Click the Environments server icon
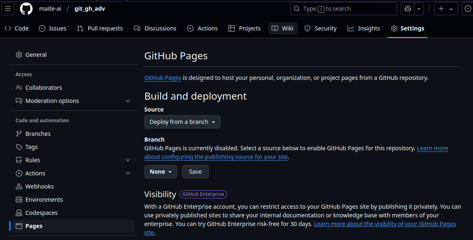The image size is (473, 240). [x=19, y=200]
